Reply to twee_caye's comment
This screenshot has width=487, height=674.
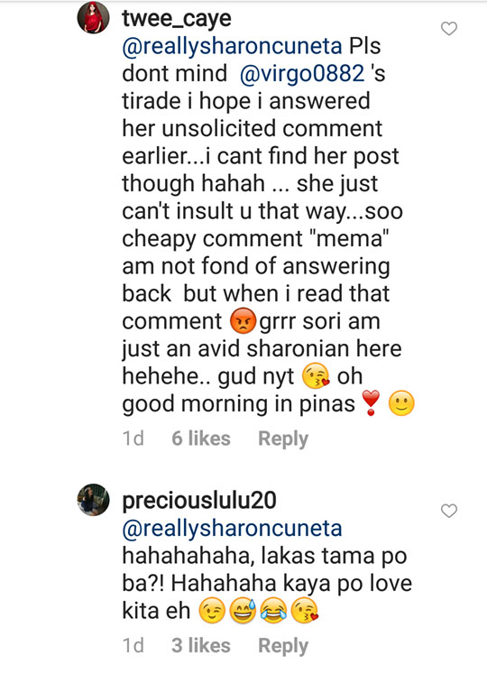click(283, 439)
